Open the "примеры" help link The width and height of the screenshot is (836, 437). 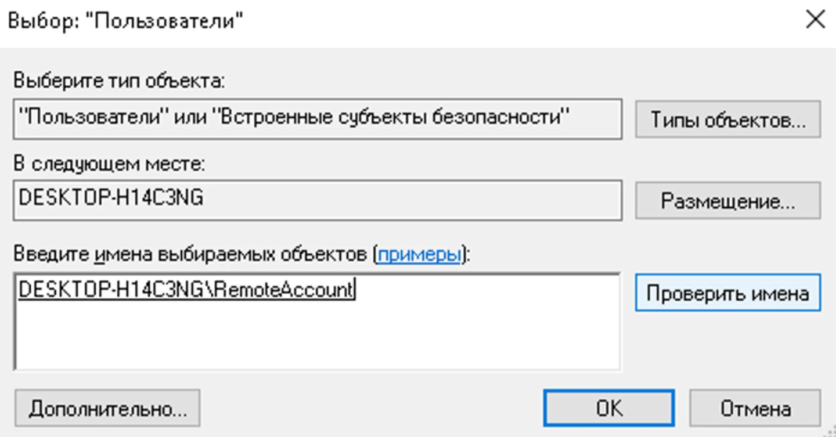pos(419,254)
